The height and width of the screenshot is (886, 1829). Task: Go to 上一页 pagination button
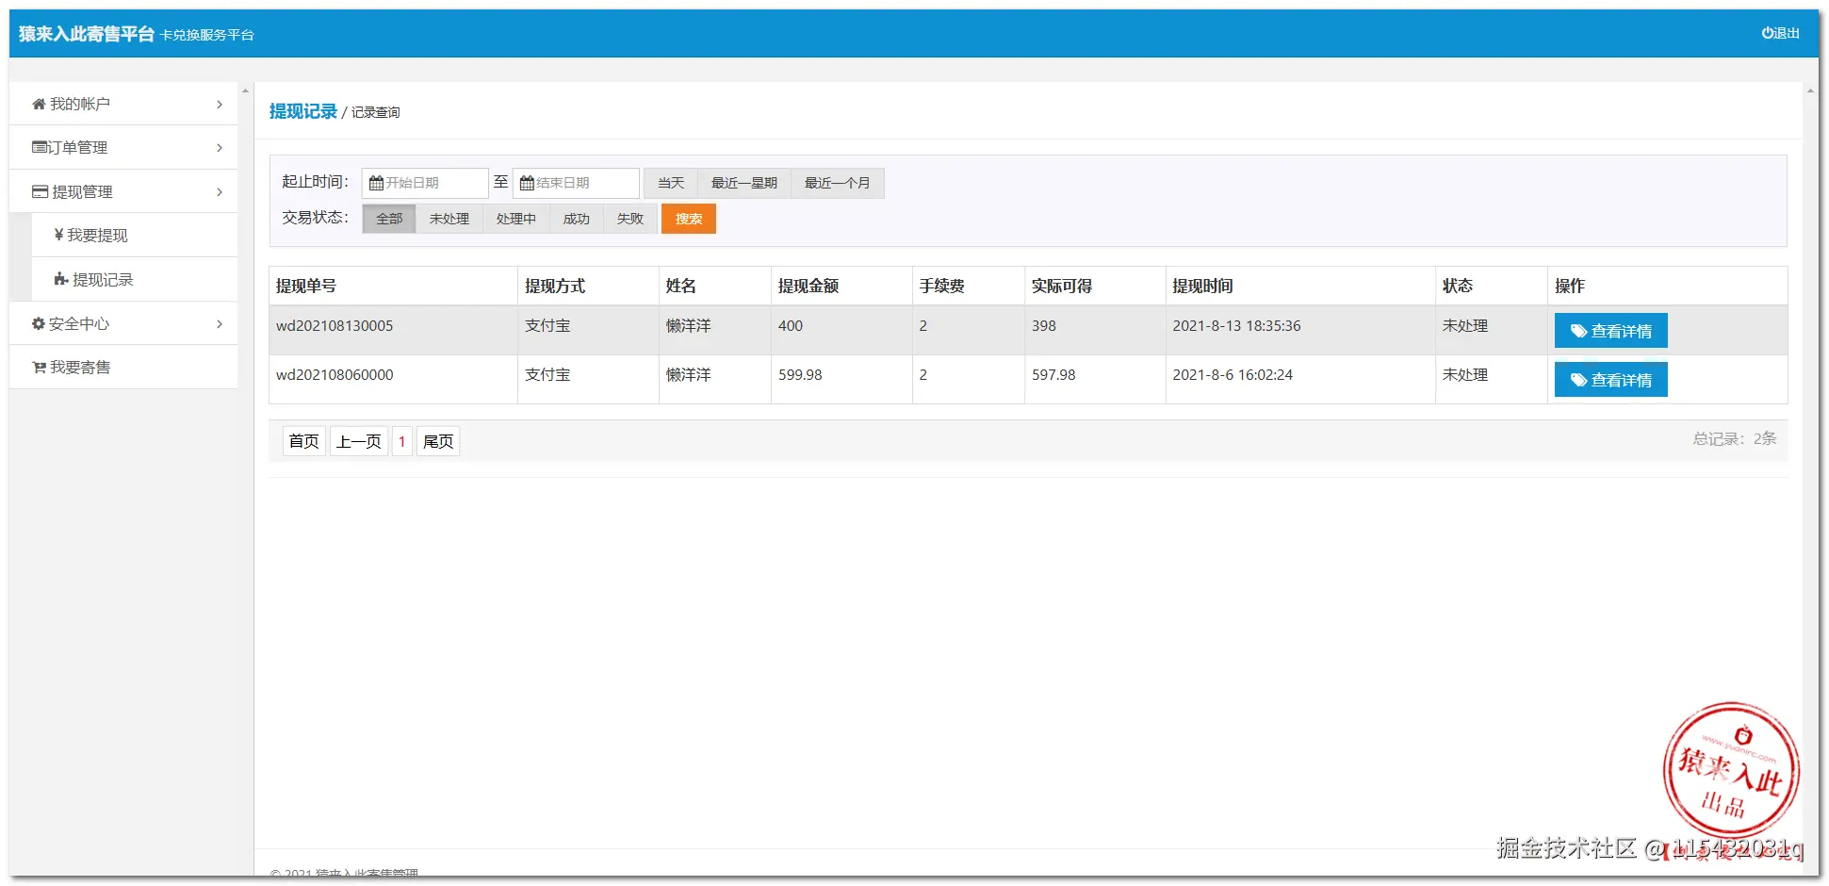pyautogui.click(x=359, y=441)
